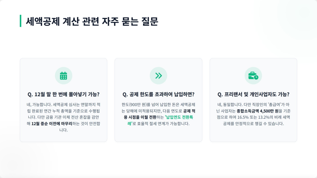Open question 'Q. 12월 말 한 번에 몰아넣기 가능?'
The image size is (317, 178).
[63, 94]
